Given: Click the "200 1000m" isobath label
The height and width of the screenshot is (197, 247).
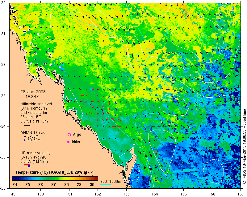Looking at the screenshot, I should tap(111, 182).
